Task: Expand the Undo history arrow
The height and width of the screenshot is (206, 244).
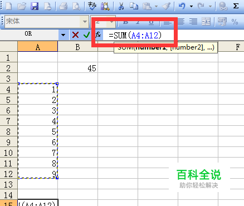Action: tap(191, 6)
